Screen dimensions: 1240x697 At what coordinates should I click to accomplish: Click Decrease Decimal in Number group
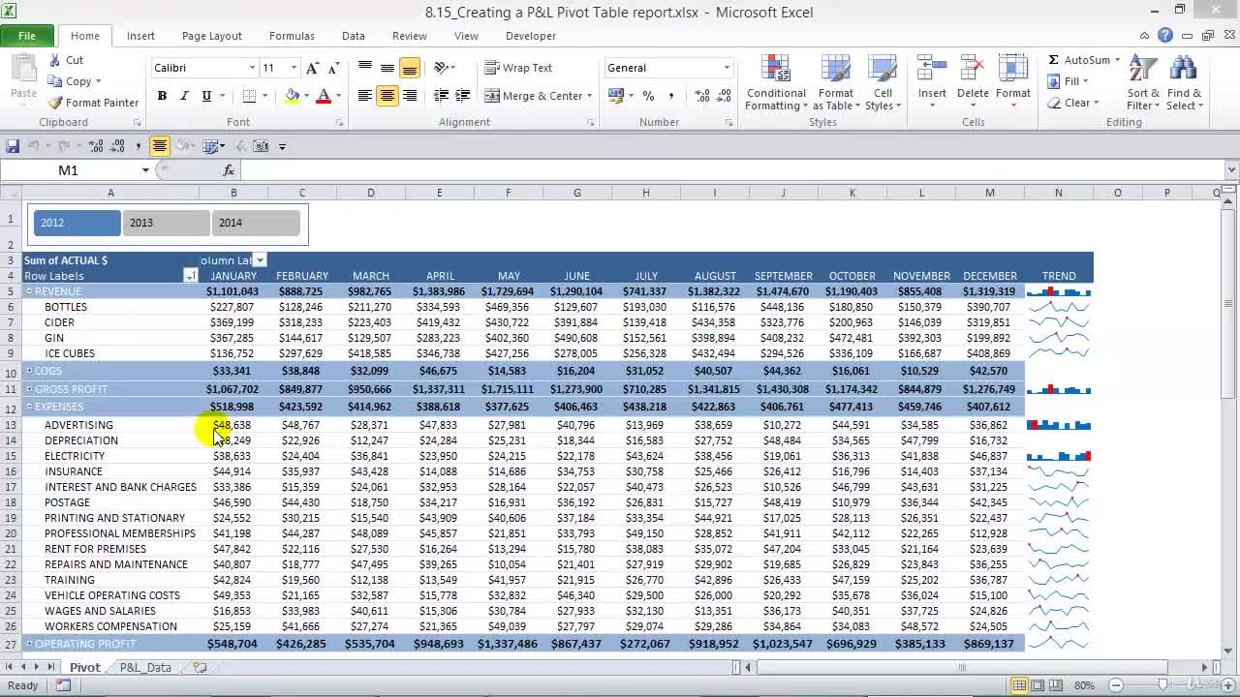point(724,96)
